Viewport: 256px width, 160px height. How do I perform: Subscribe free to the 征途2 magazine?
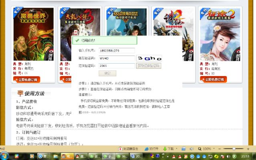(x=214, y=80)
